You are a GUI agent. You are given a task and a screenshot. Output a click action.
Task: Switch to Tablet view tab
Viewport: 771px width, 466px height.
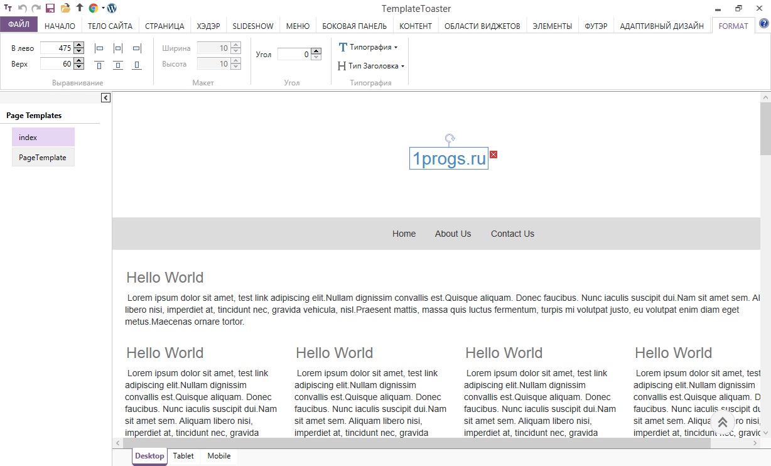(x=183, y=456)
